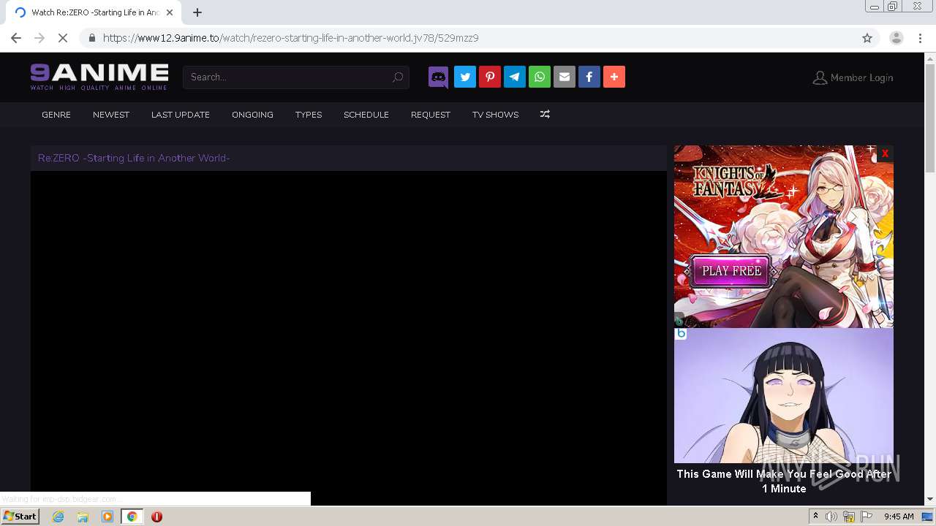The image size is (936, 526).
Task: Switch to Chrome taskbar button
Action: tap(132, 517)
